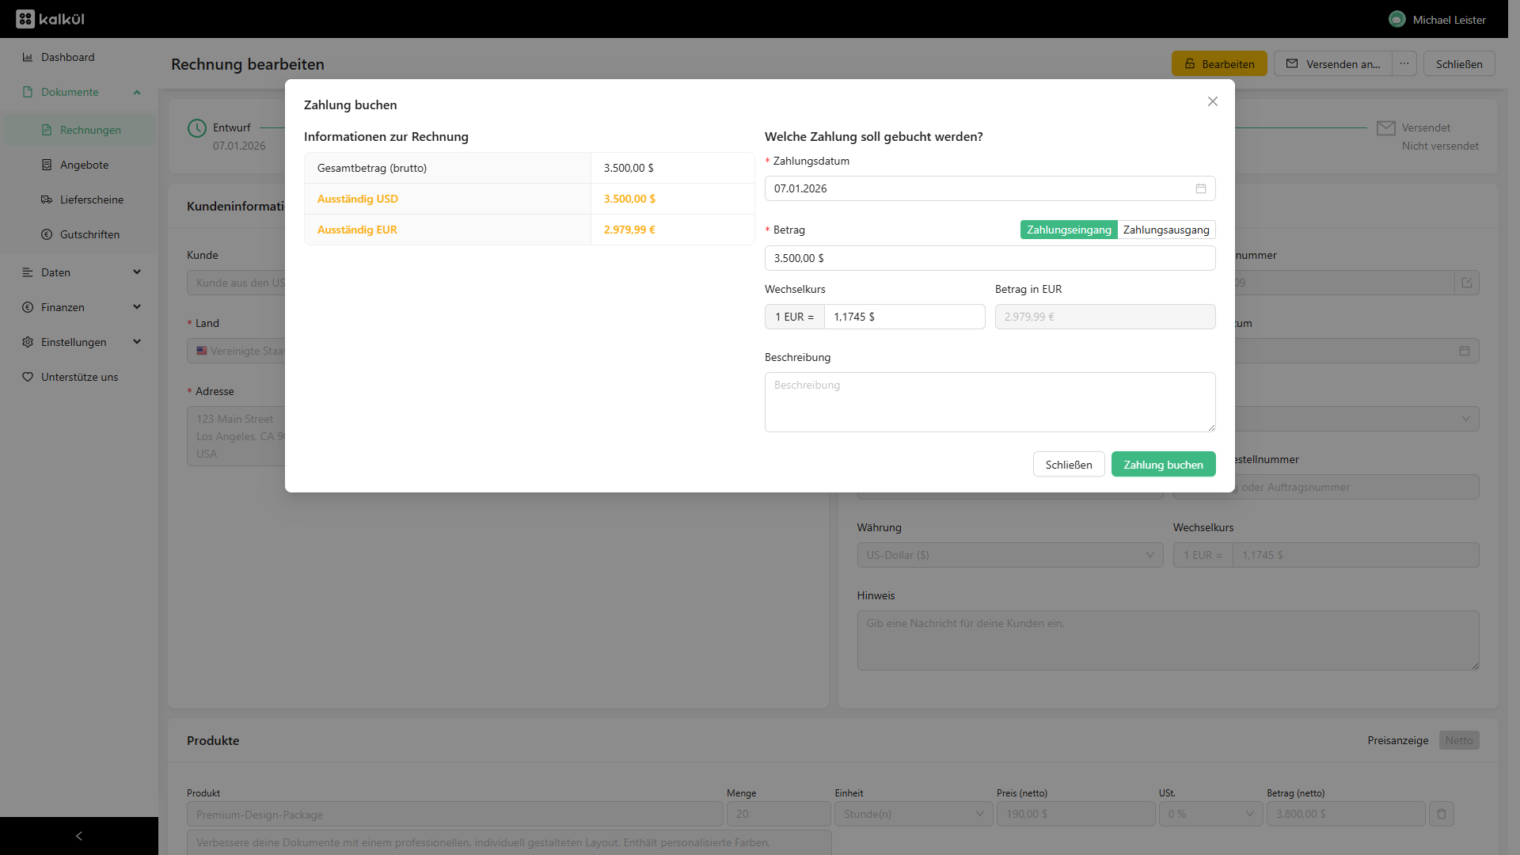Collapse the sidebar with bottom arrow
This screenshot has height=855, width=1520.
pyautogui.click(x=78, y=836)
